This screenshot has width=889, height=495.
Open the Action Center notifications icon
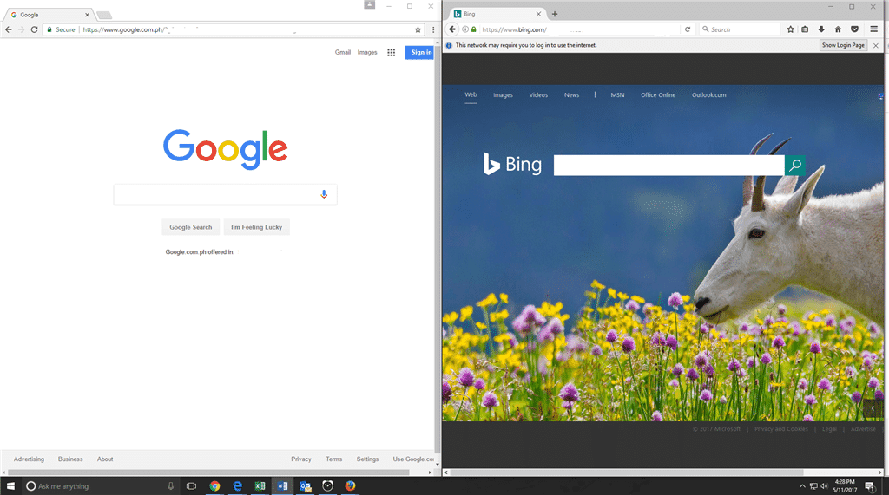869,486
